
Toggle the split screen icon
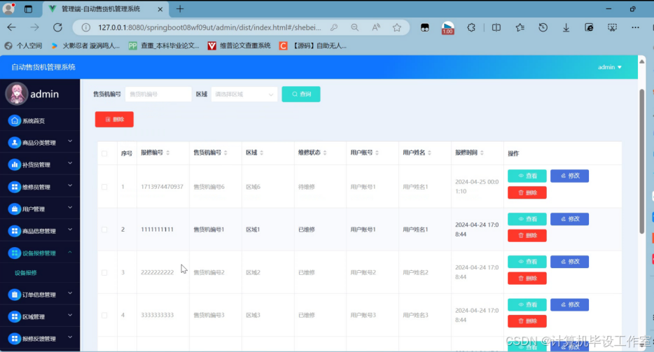point(496,27)
